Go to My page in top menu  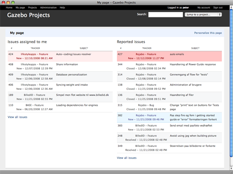click(20, 8)
